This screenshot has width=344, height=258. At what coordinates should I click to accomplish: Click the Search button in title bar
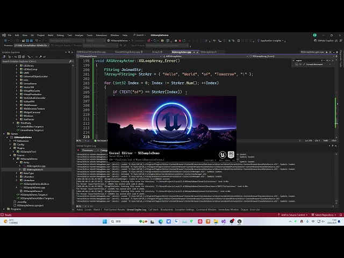tap(139, 35)
